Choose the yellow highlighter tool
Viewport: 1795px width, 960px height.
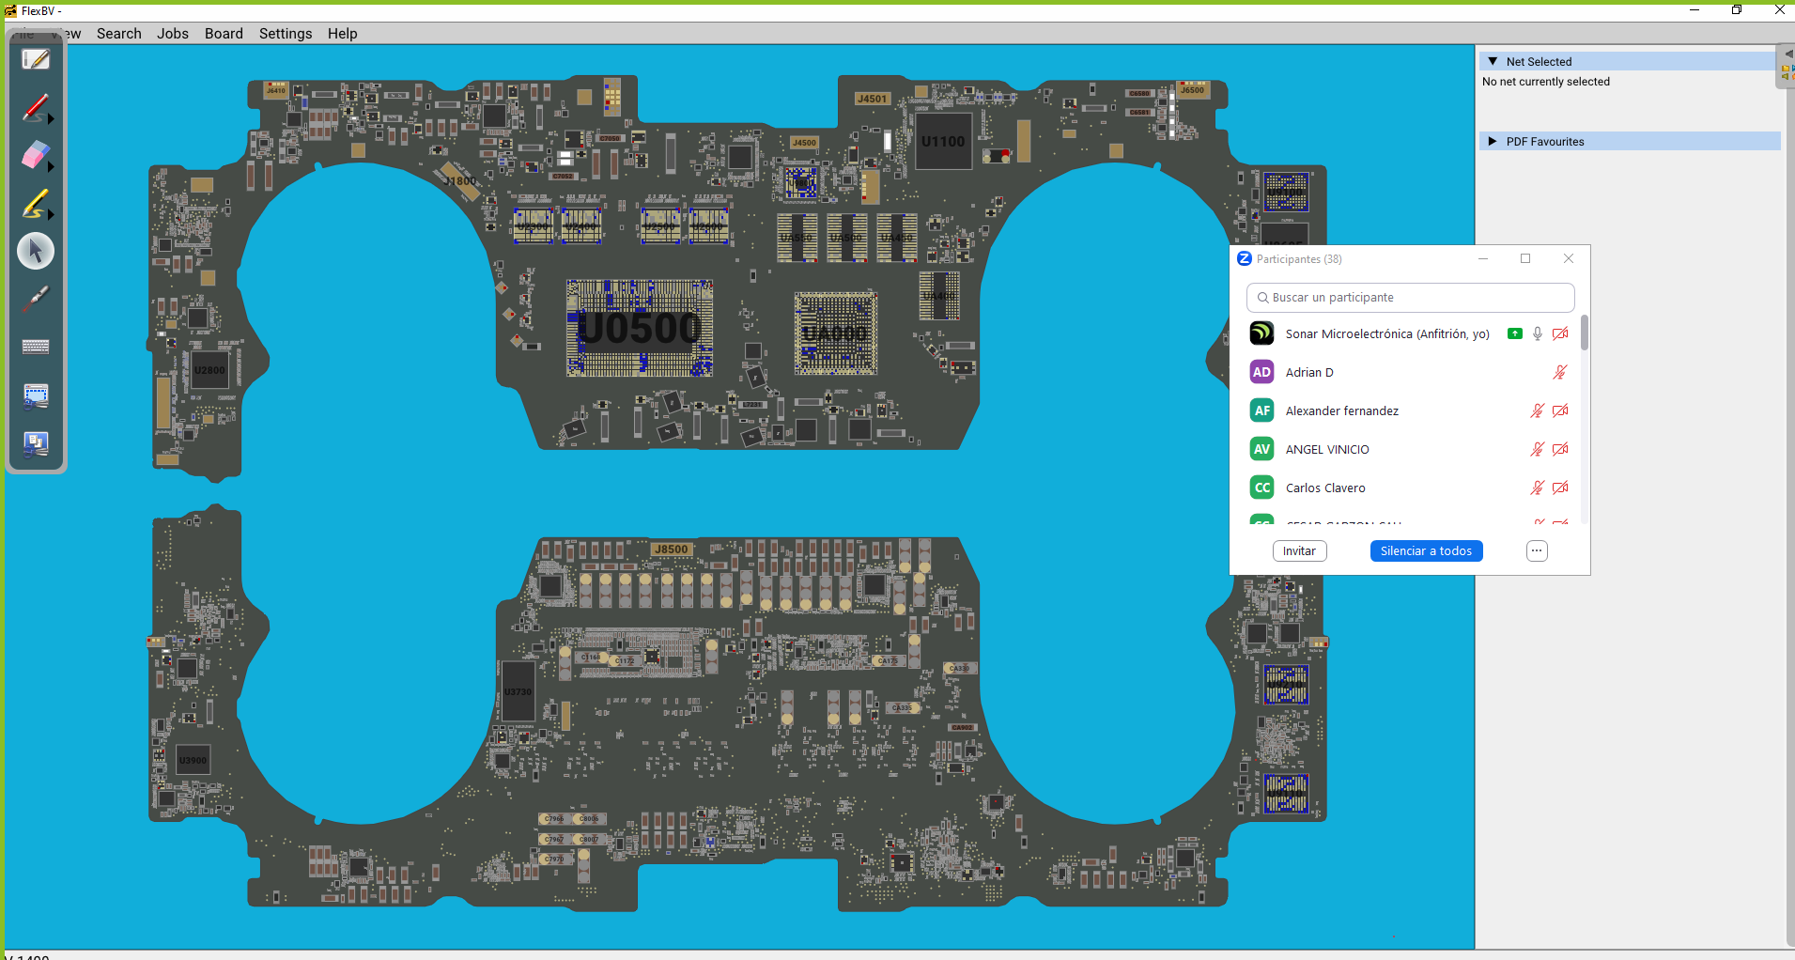point(35,204)
